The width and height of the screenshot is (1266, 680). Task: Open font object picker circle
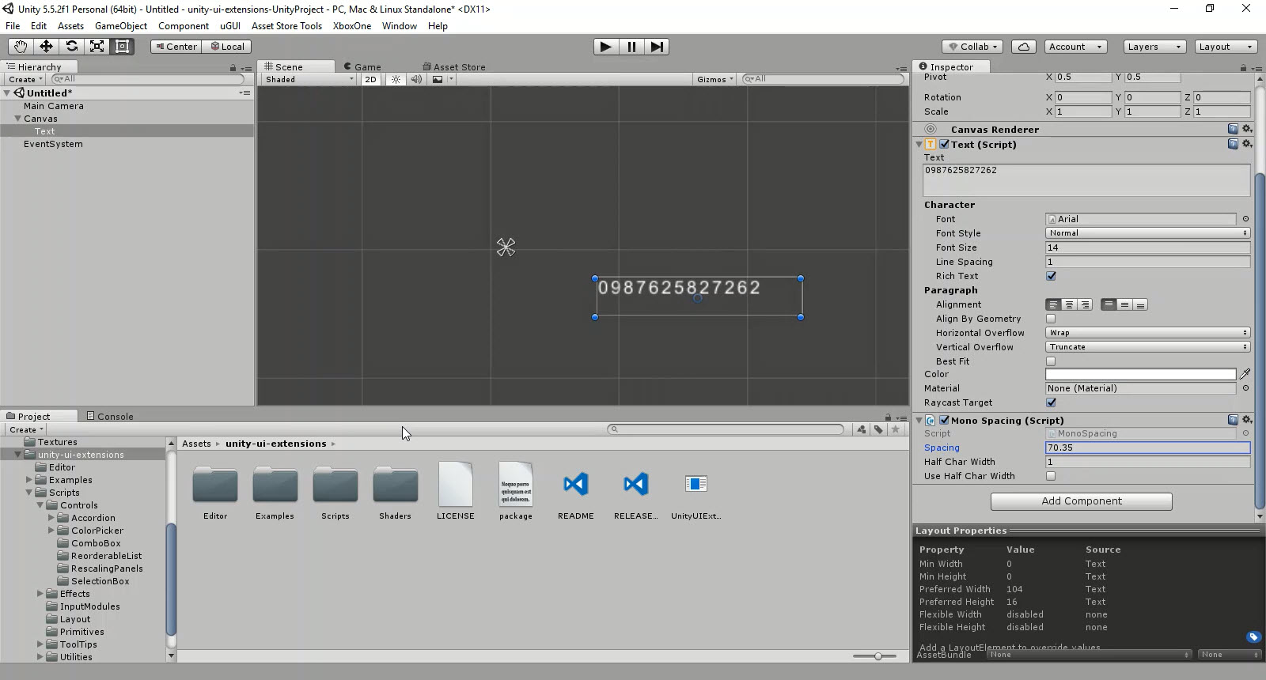[x=1245, y=219]
